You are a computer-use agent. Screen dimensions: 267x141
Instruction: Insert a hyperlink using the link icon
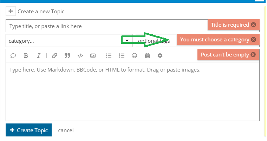54,56
